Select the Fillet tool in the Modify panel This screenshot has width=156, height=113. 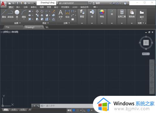point(47,15)
